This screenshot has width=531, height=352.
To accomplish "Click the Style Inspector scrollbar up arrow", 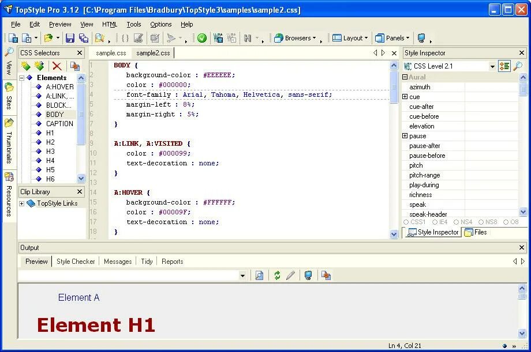I will click(523, 77).
